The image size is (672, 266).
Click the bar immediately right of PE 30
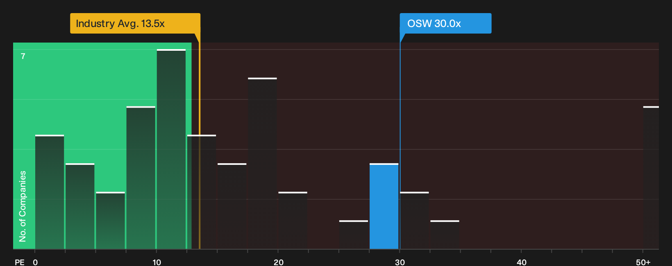click(x=414, y=221)
